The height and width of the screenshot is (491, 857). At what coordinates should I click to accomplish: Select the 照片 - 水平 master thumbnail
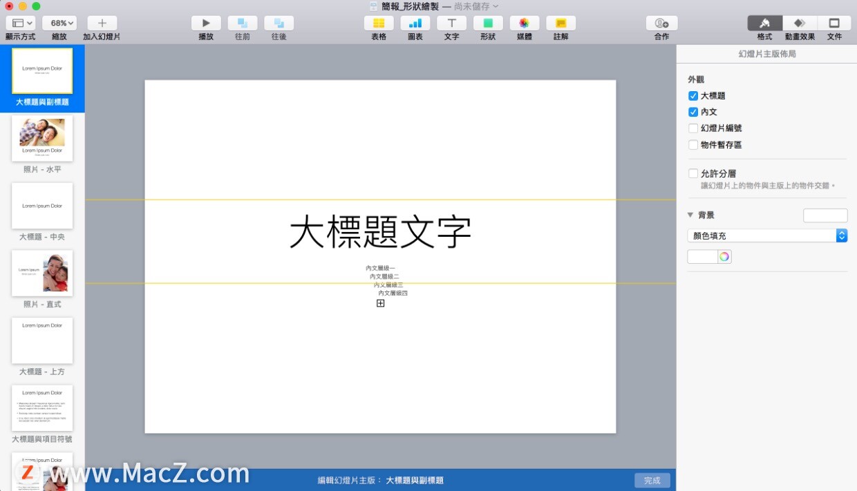(x=42, y=139)
